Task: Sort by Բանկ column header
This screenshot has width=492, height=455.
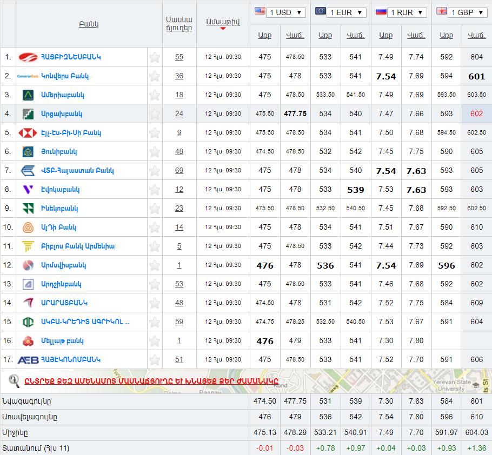Action: [89, 24]
